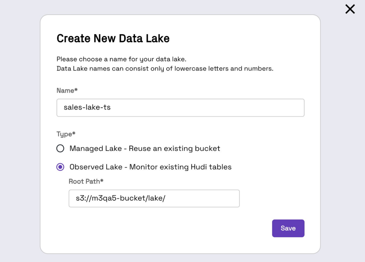Screen dimensions: 365x262
Task: Click the lowercase letters and numbers hint text
Action: tap(165, 69)
